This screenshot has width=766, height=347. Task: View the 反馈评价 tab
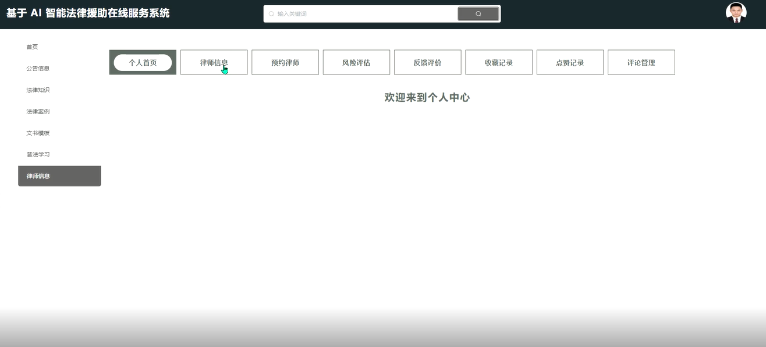(x=428, y=62)
